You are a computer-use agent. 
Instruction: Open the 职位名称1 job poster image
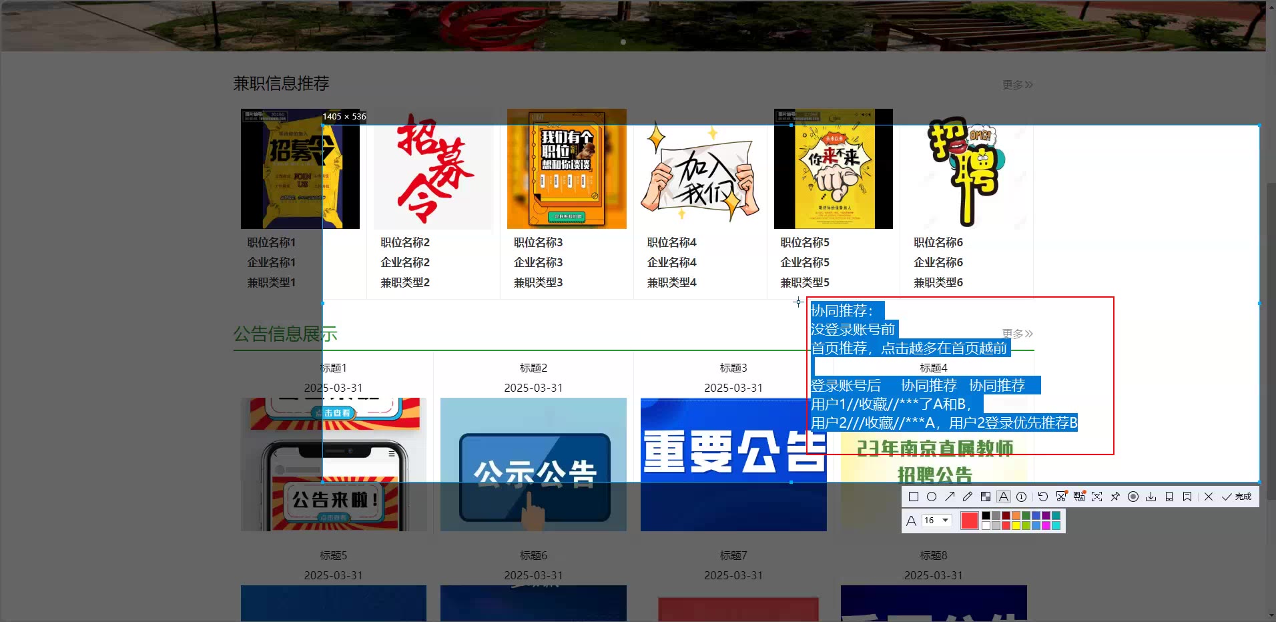point(300,169)
